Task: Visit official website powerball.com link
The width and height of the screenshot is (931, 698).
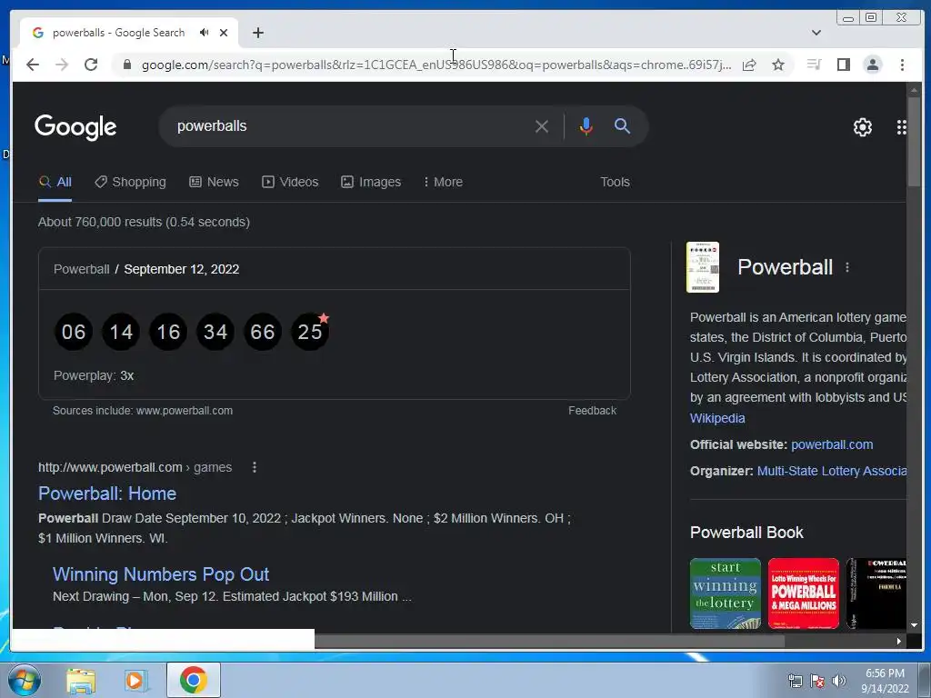Action: point(832,444)
